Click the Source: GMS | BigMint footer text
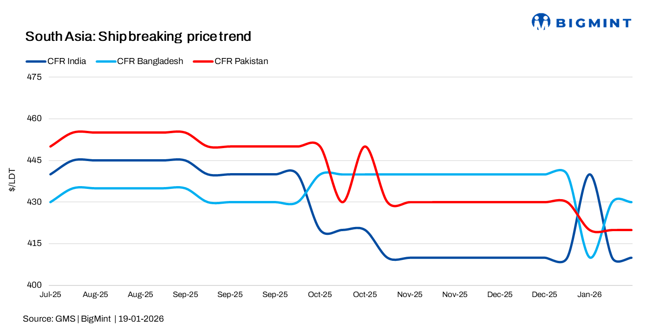Screen dimensions: 659x330 click(x=93, y=319)
